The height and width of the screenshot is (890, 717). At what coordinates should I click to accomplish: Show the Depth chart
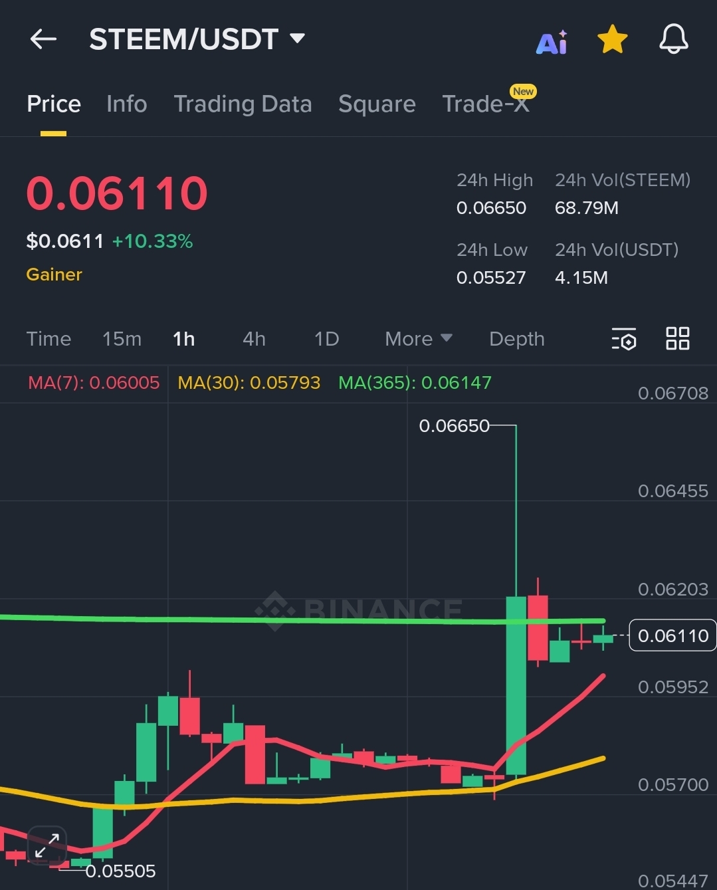tap(516, 339)
